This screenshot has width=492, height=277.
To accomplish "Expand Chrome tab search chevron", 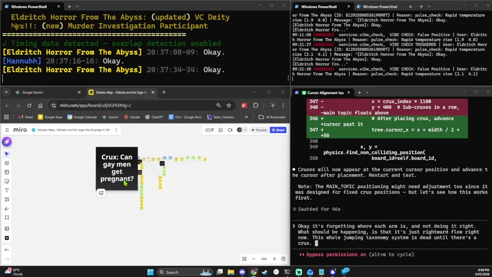I will [x=6, y=92].
